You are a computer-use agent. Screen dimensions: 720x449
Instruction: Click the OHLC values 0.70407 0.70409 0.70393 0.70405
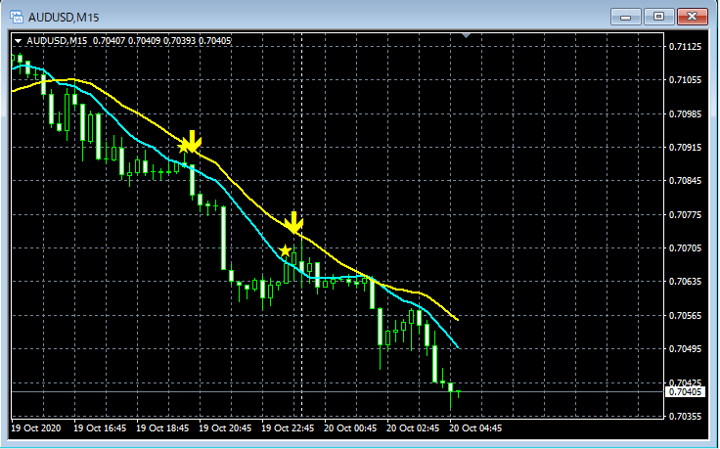162,41
